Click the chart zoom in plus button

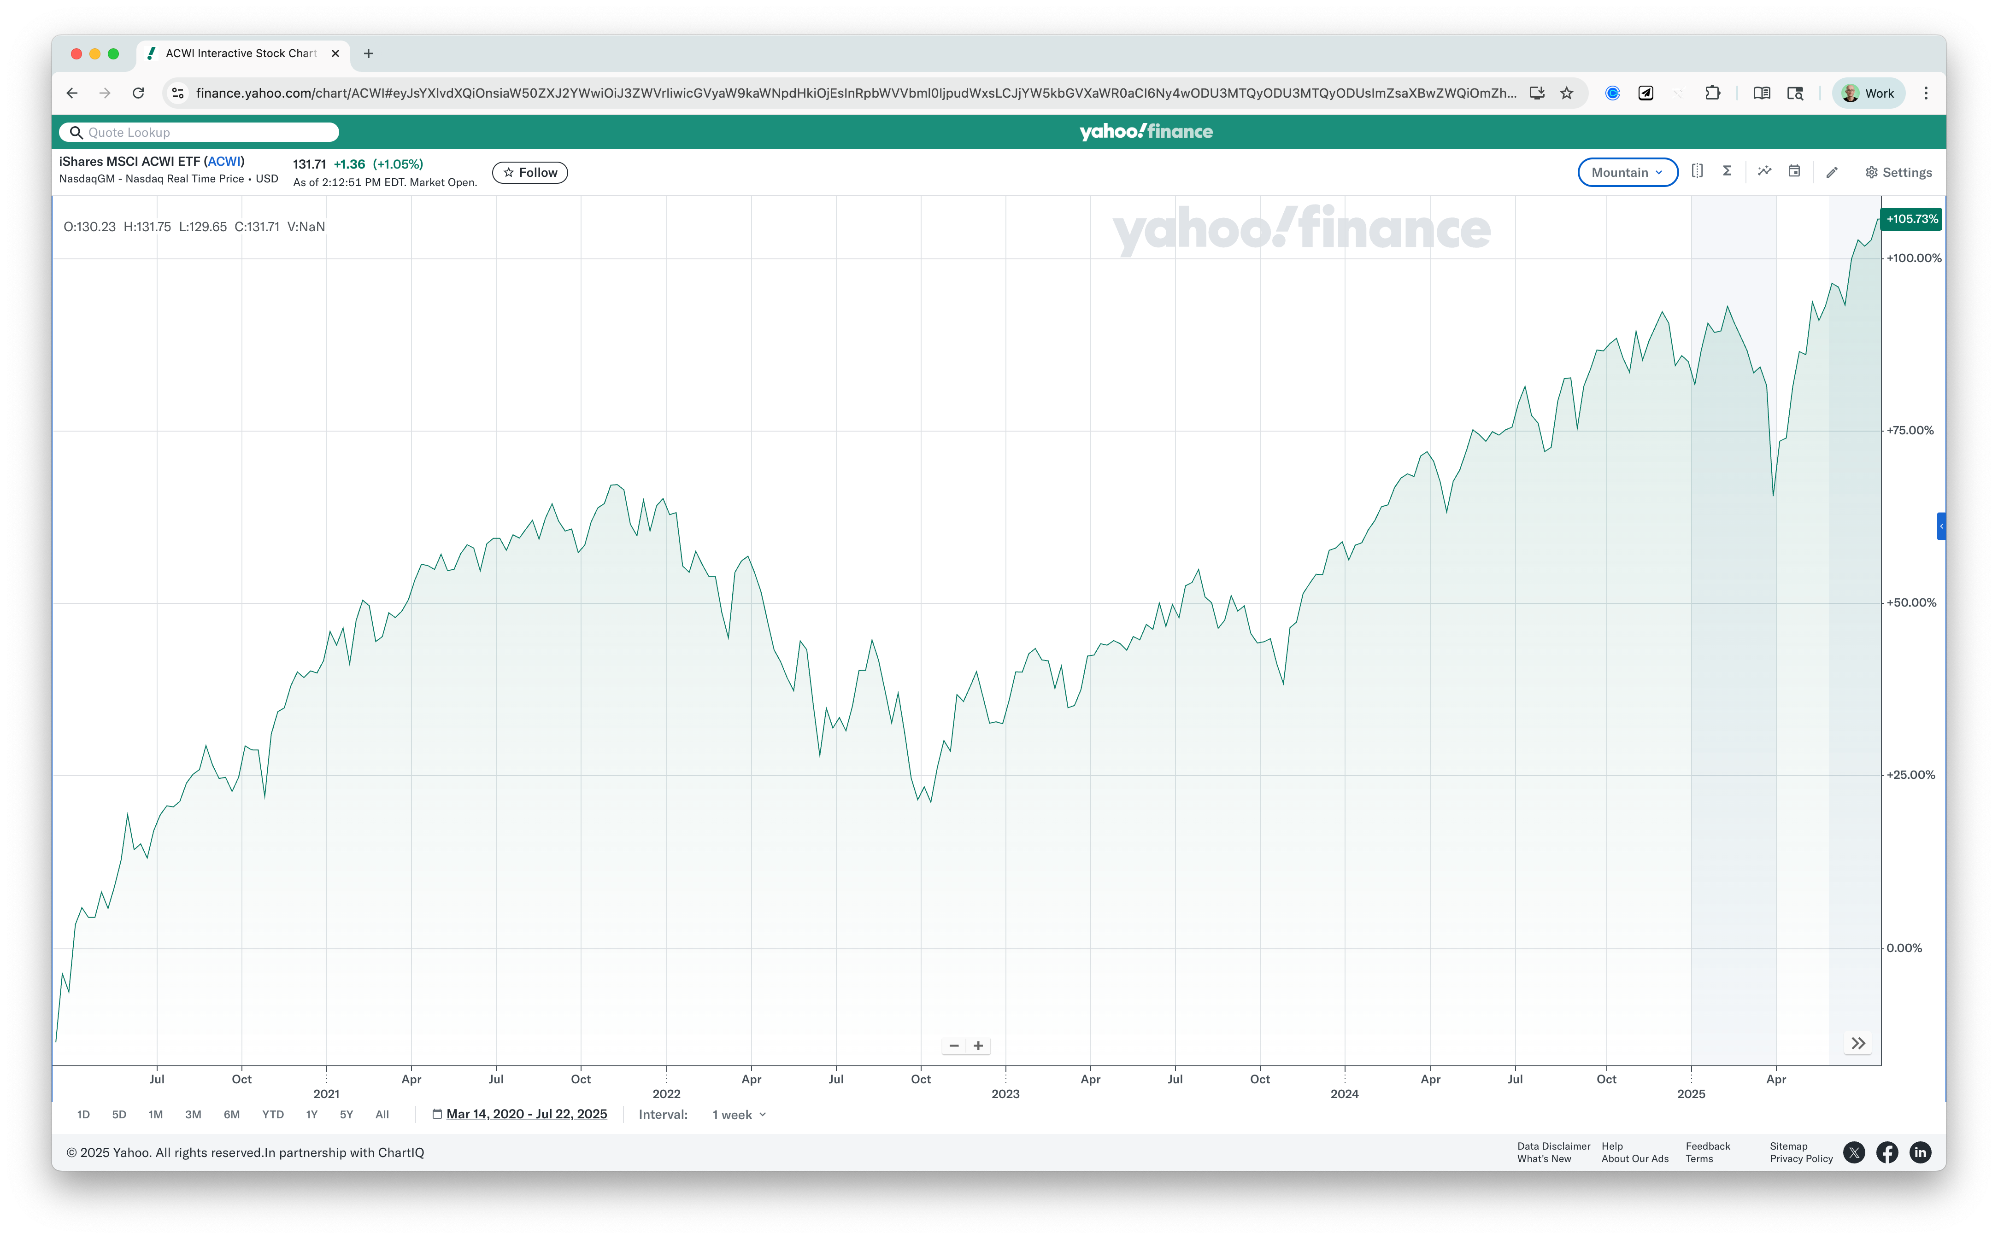click(978, 1046)
